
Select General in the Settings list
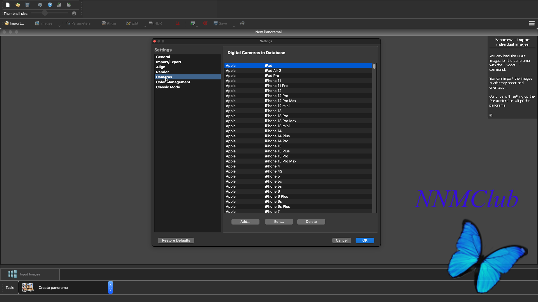(187, 57)
